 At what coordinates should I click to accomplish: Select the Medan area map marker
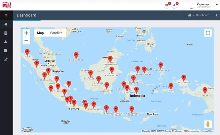[x=37, y=64]
